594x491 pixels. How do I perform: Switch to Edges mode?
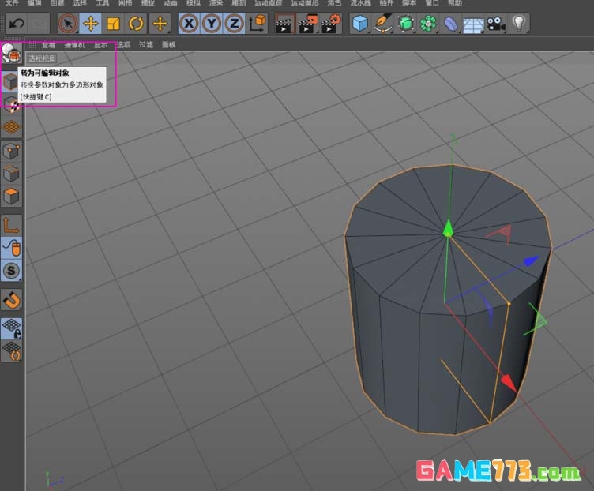[11, 174]
